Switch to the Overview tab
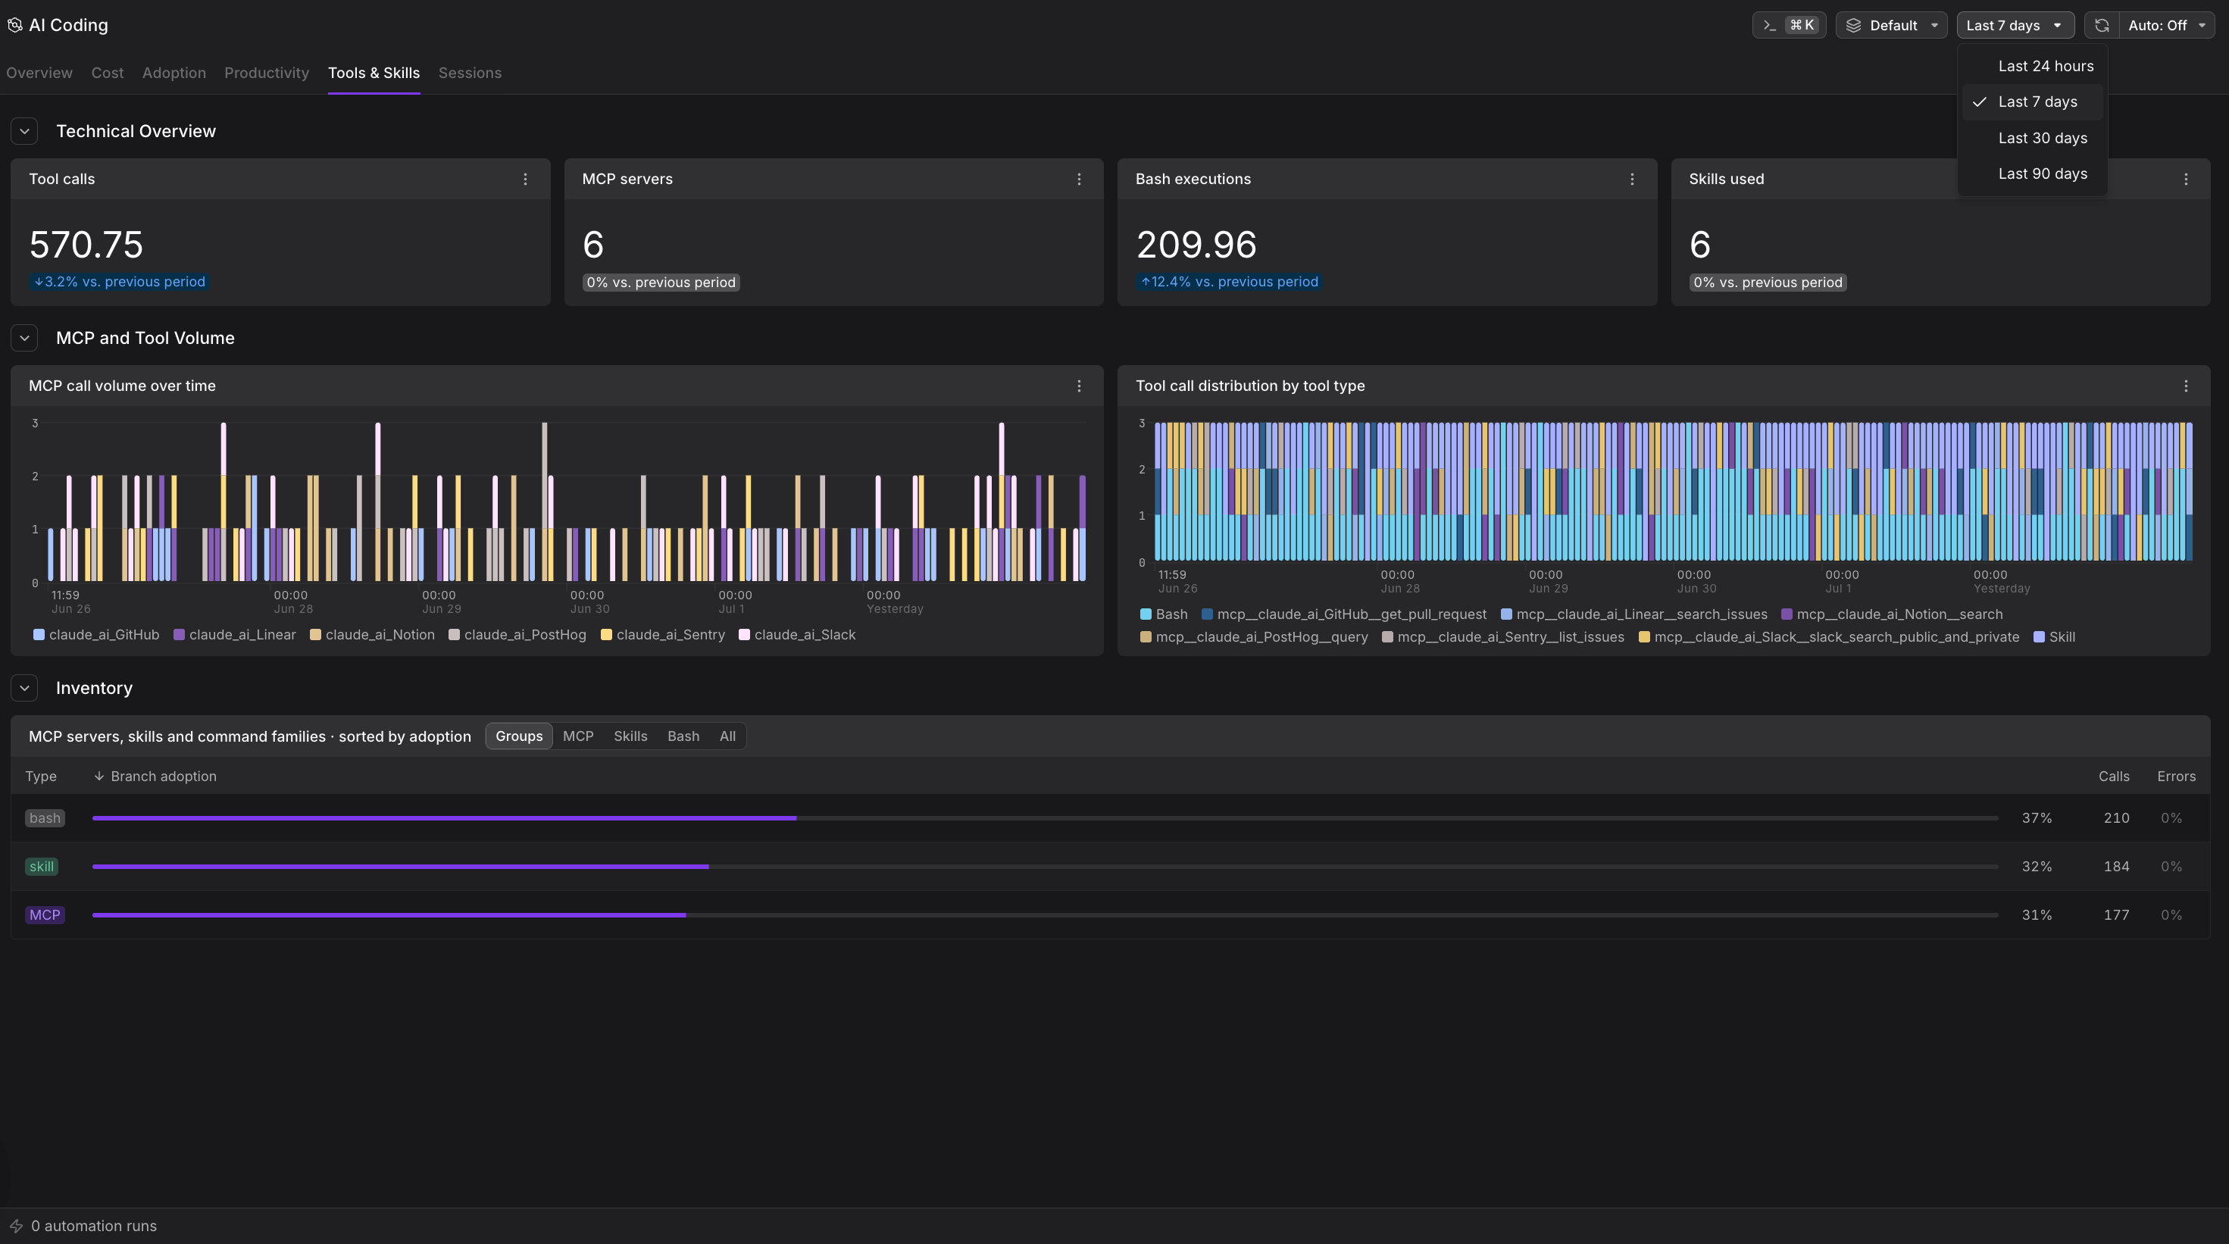Image resolution: width=2229 pixels, height=1244 pixels. pyautogui.click(x=39, y=73)
